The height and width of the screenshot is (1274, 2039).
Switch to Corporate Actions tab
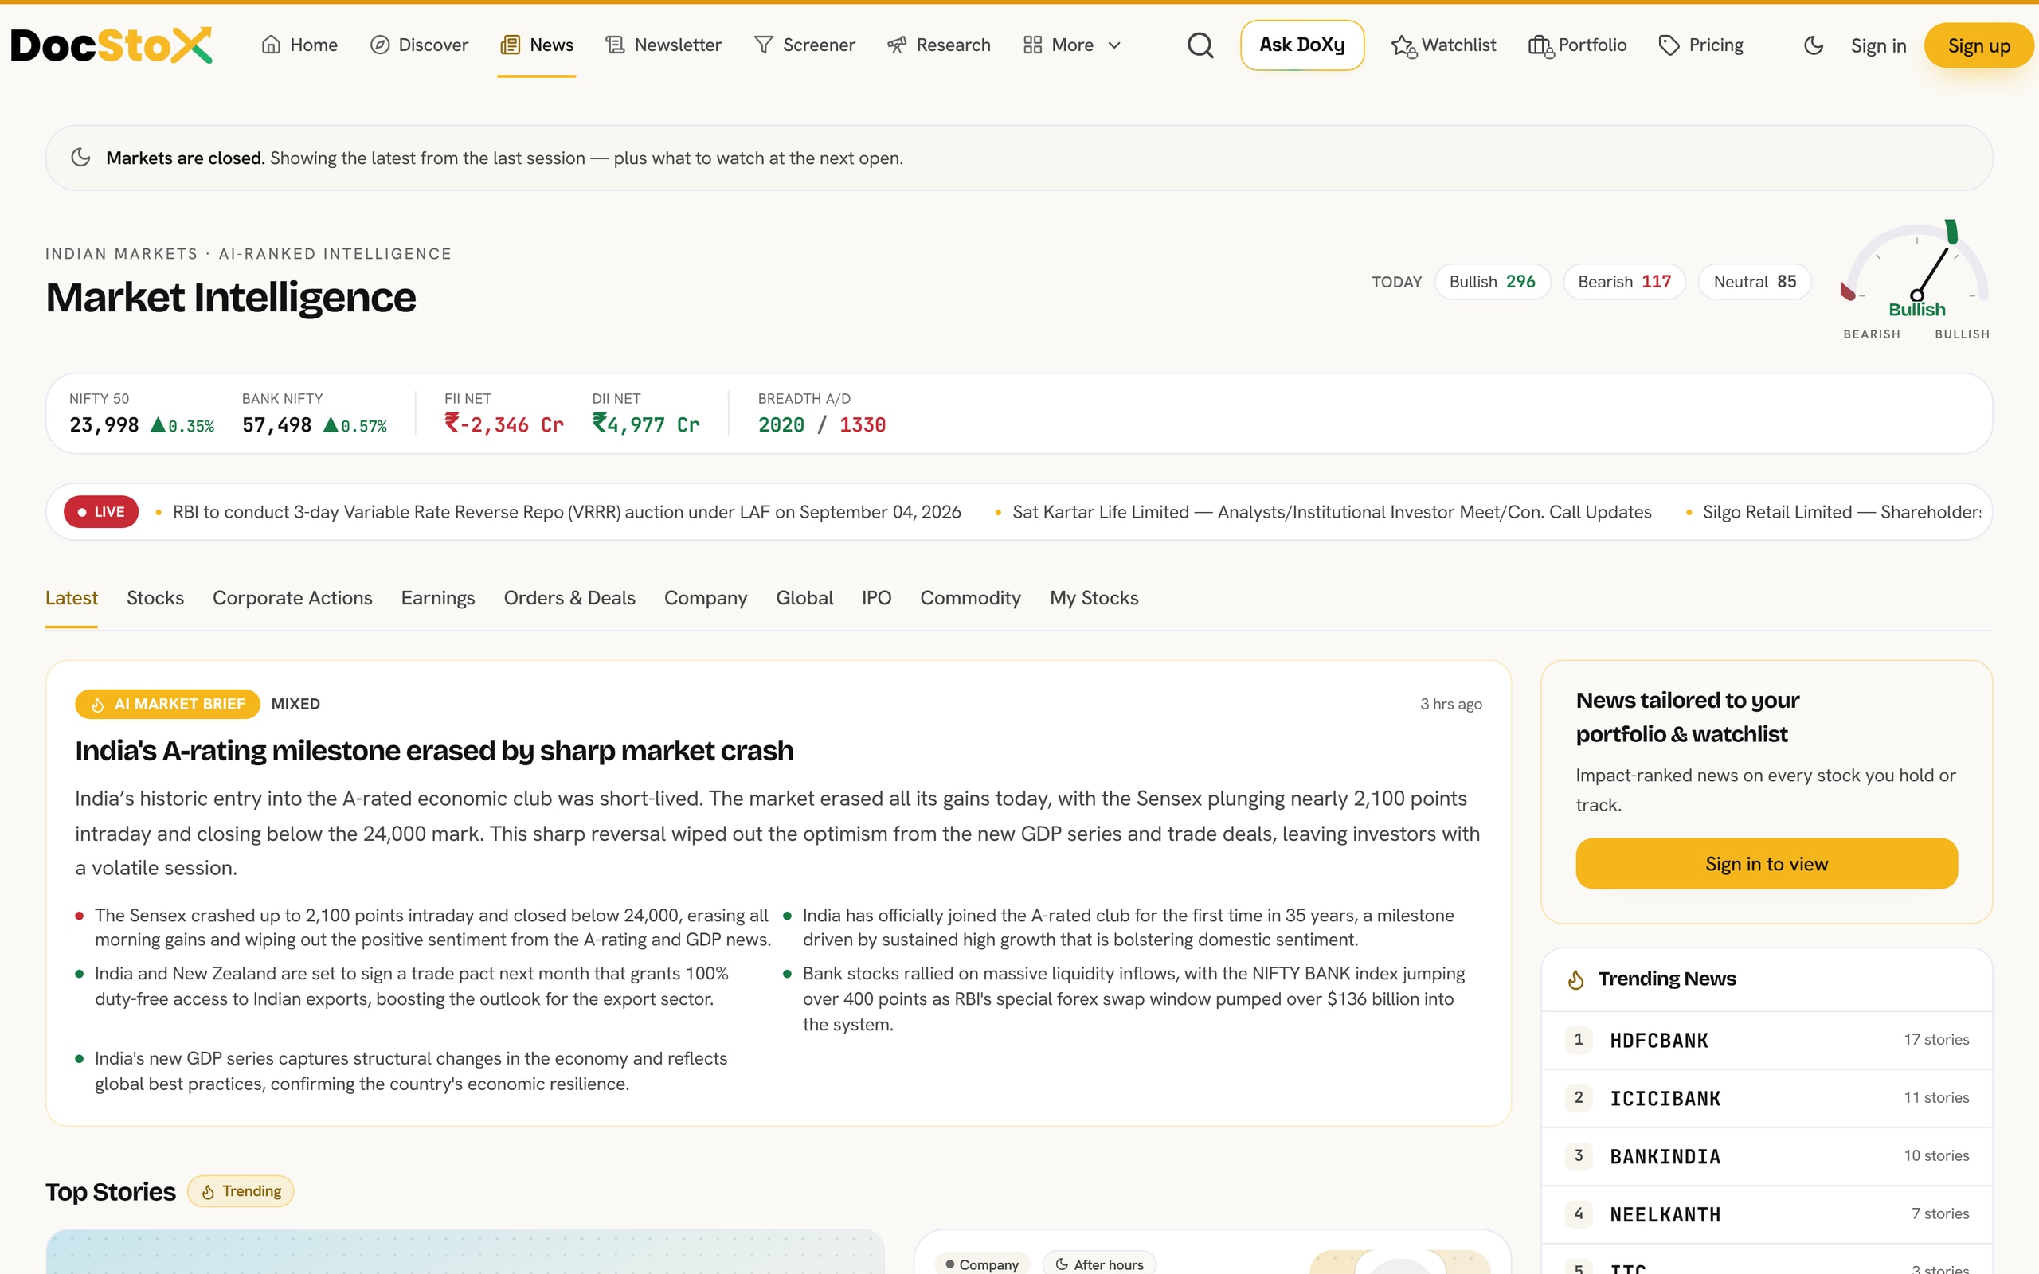coord(292,598)
